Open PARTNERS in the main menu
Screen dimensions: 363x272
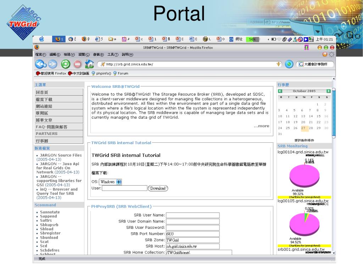coord(59,134)
